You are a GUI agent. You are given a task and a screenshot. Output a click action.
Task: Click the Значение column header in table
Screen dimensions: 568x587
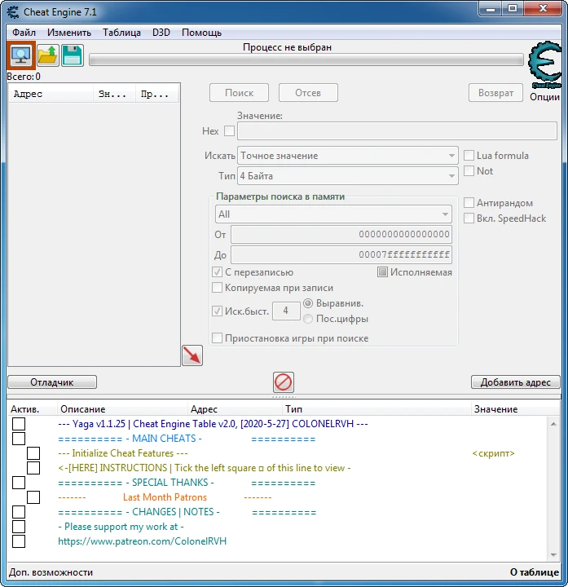[515, 408]
